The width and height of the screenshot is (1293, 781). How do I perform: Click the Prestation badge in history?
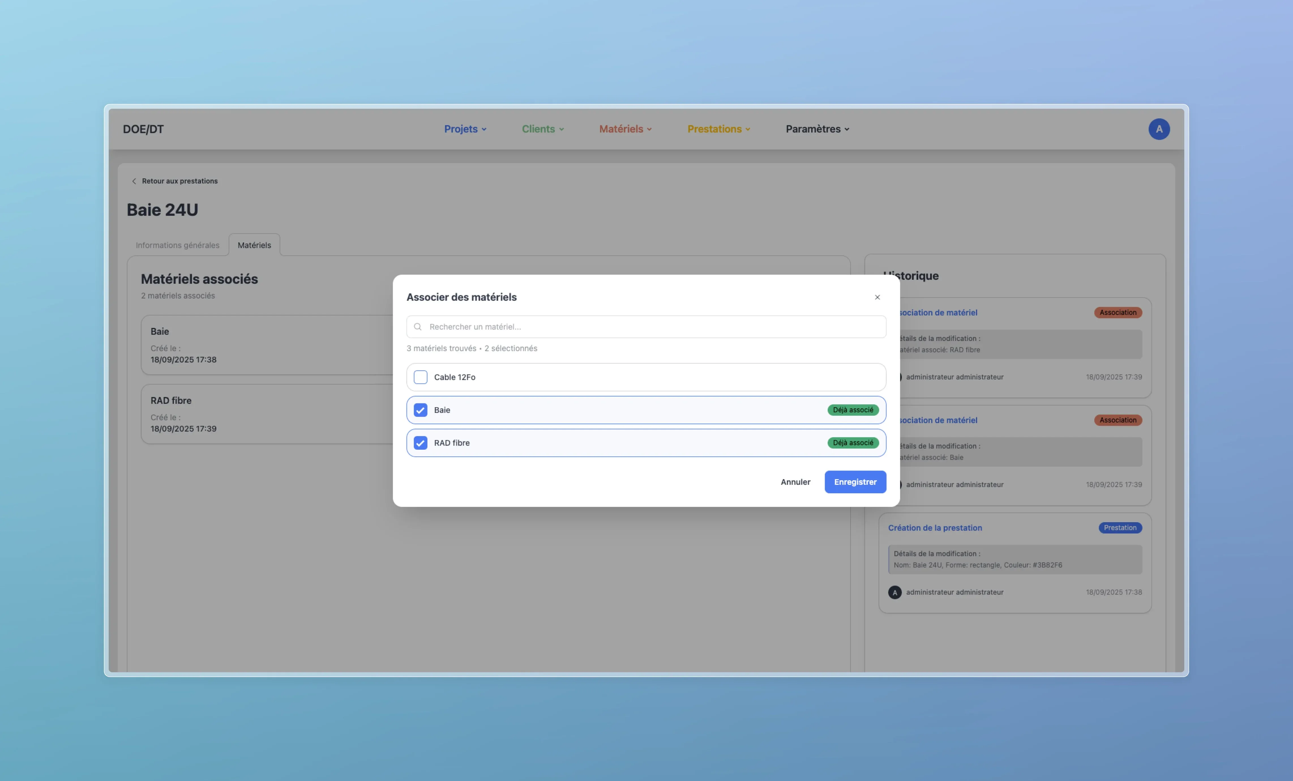click(1120, 528)
